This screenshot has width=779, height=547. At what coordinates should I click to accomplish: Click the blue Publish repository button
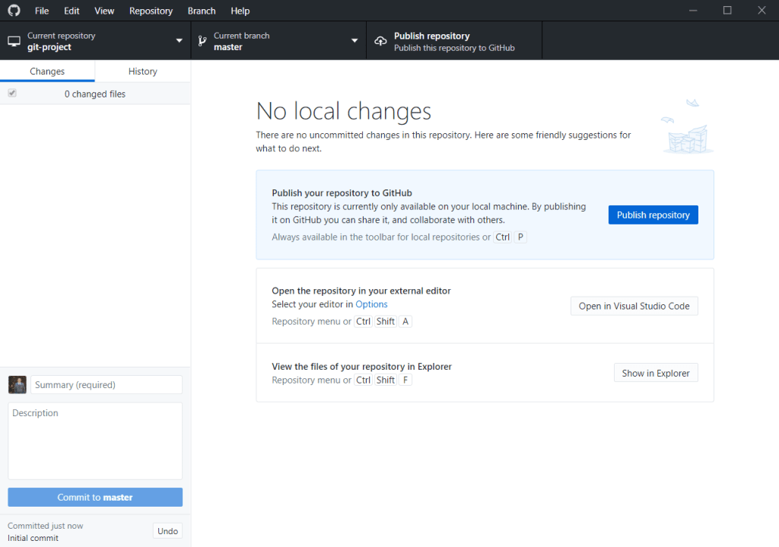(x=653, y=215)
